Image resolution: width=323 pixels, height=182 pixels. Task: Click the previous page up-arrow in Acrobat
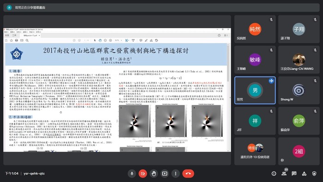point(74,40)
